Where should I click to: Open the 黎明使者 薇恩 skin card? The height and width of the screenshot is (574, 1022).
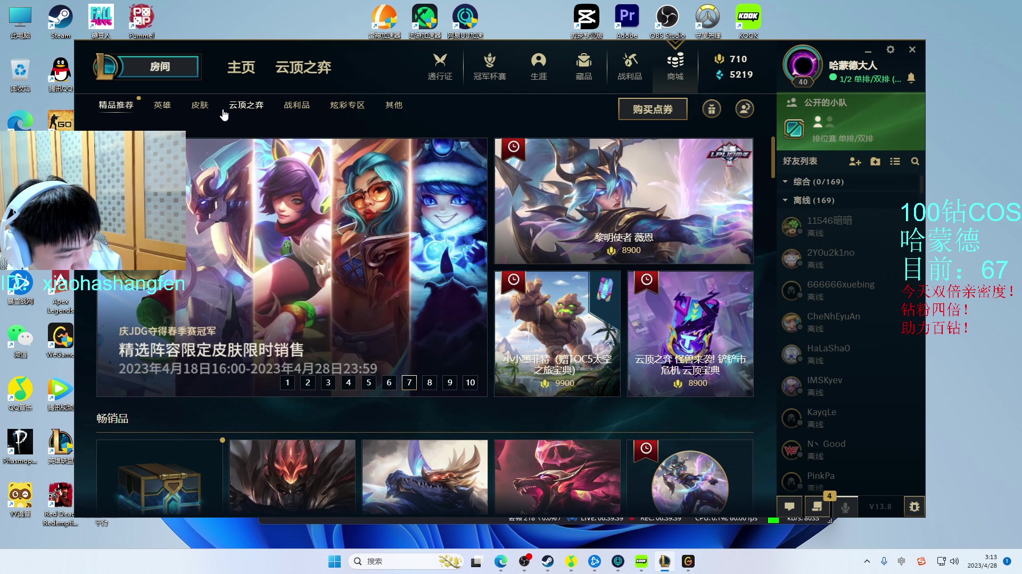point(624,201)
